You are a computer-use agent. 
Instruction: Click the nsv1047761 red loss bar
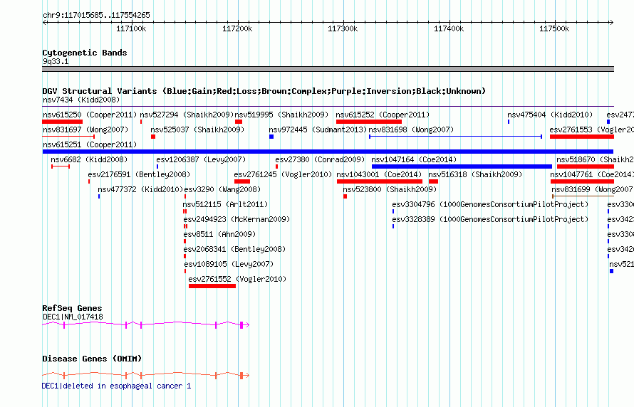click(x=582, y=181)
